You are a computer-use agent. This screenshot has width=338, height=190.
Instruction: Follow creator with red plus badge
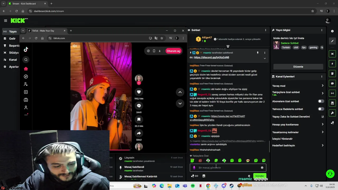click(139, 83)
